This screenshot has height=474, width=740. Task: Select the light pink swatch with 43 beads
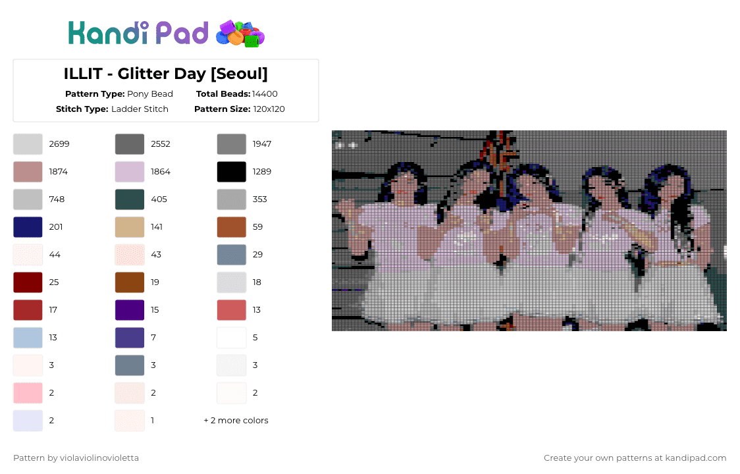tap(130, 255)
